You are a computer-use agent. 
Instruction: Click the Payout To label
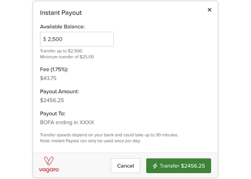(53, 114)
